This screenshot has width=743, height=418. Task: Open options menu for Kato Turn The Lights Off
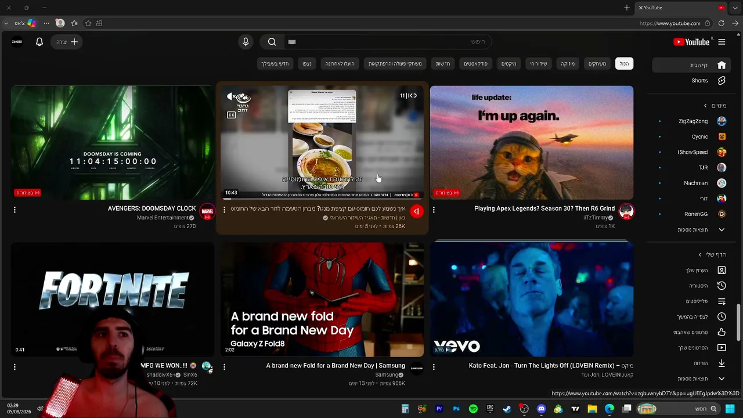coord(434,367)
